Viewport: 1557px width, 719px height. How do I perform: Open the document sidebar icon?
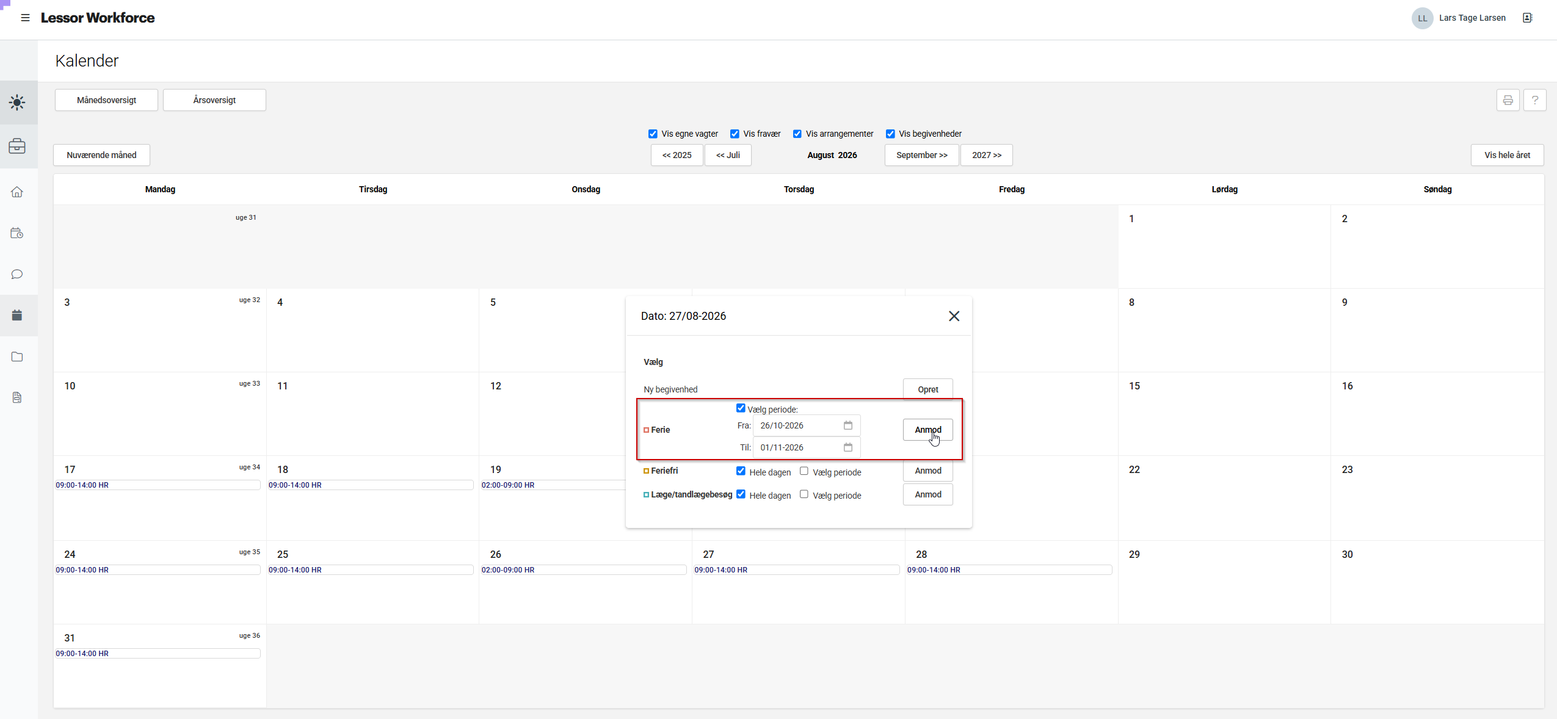(17, 397)
